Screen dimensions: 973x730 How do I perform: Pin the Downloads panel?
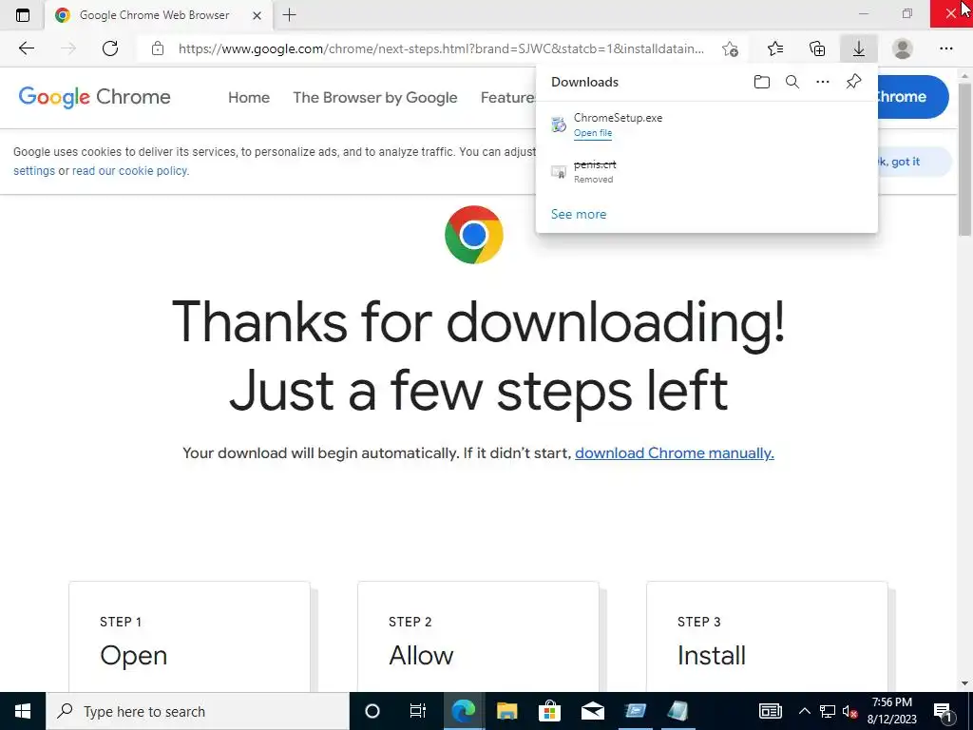(854, 82)
